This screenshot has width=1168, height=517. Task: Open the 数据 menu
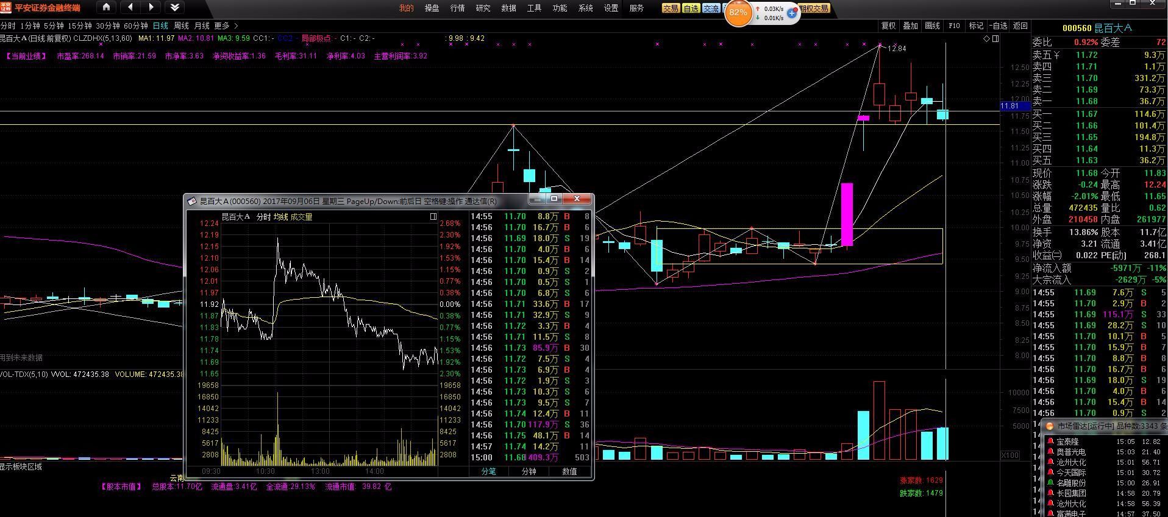[508, 9]
